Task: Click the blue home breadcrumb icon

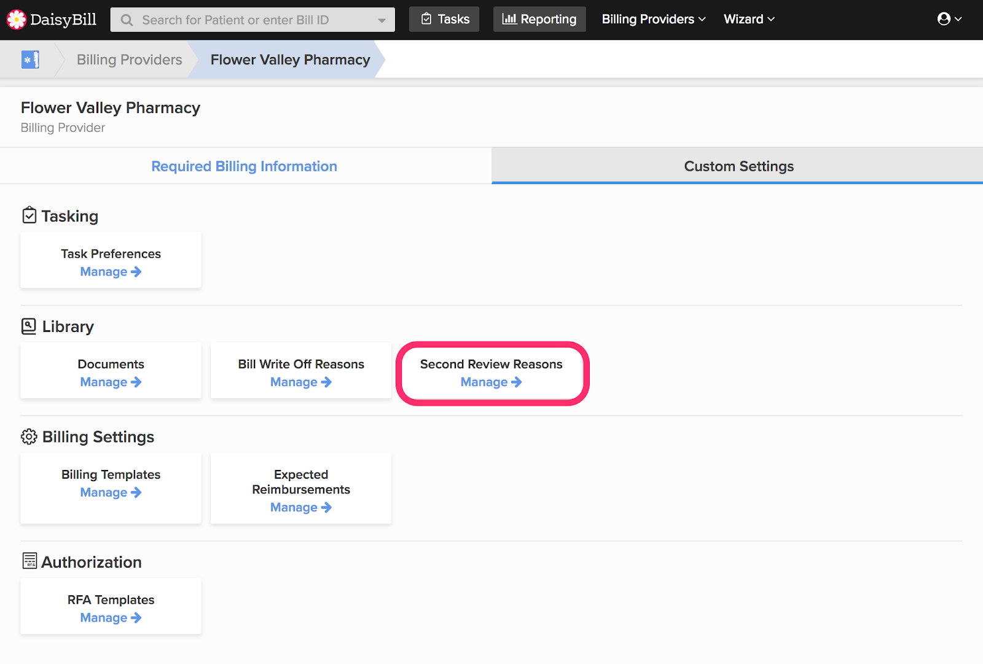Action: click(x=30, y=60)
